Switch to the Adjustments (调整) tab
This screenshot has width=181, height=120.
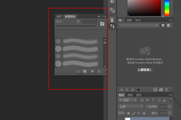tap(129, 20)
